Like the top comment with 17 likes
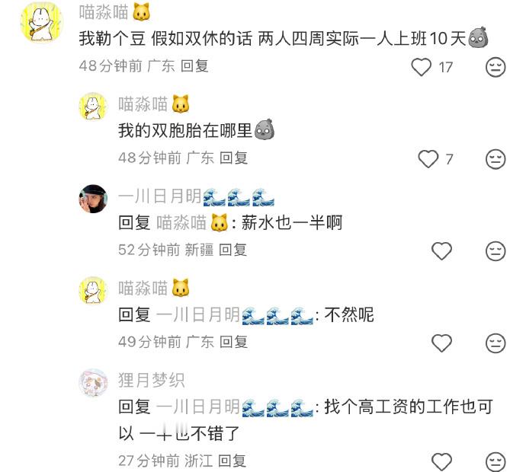This screenshot has width=526, height=472. (x=422, y=67)
